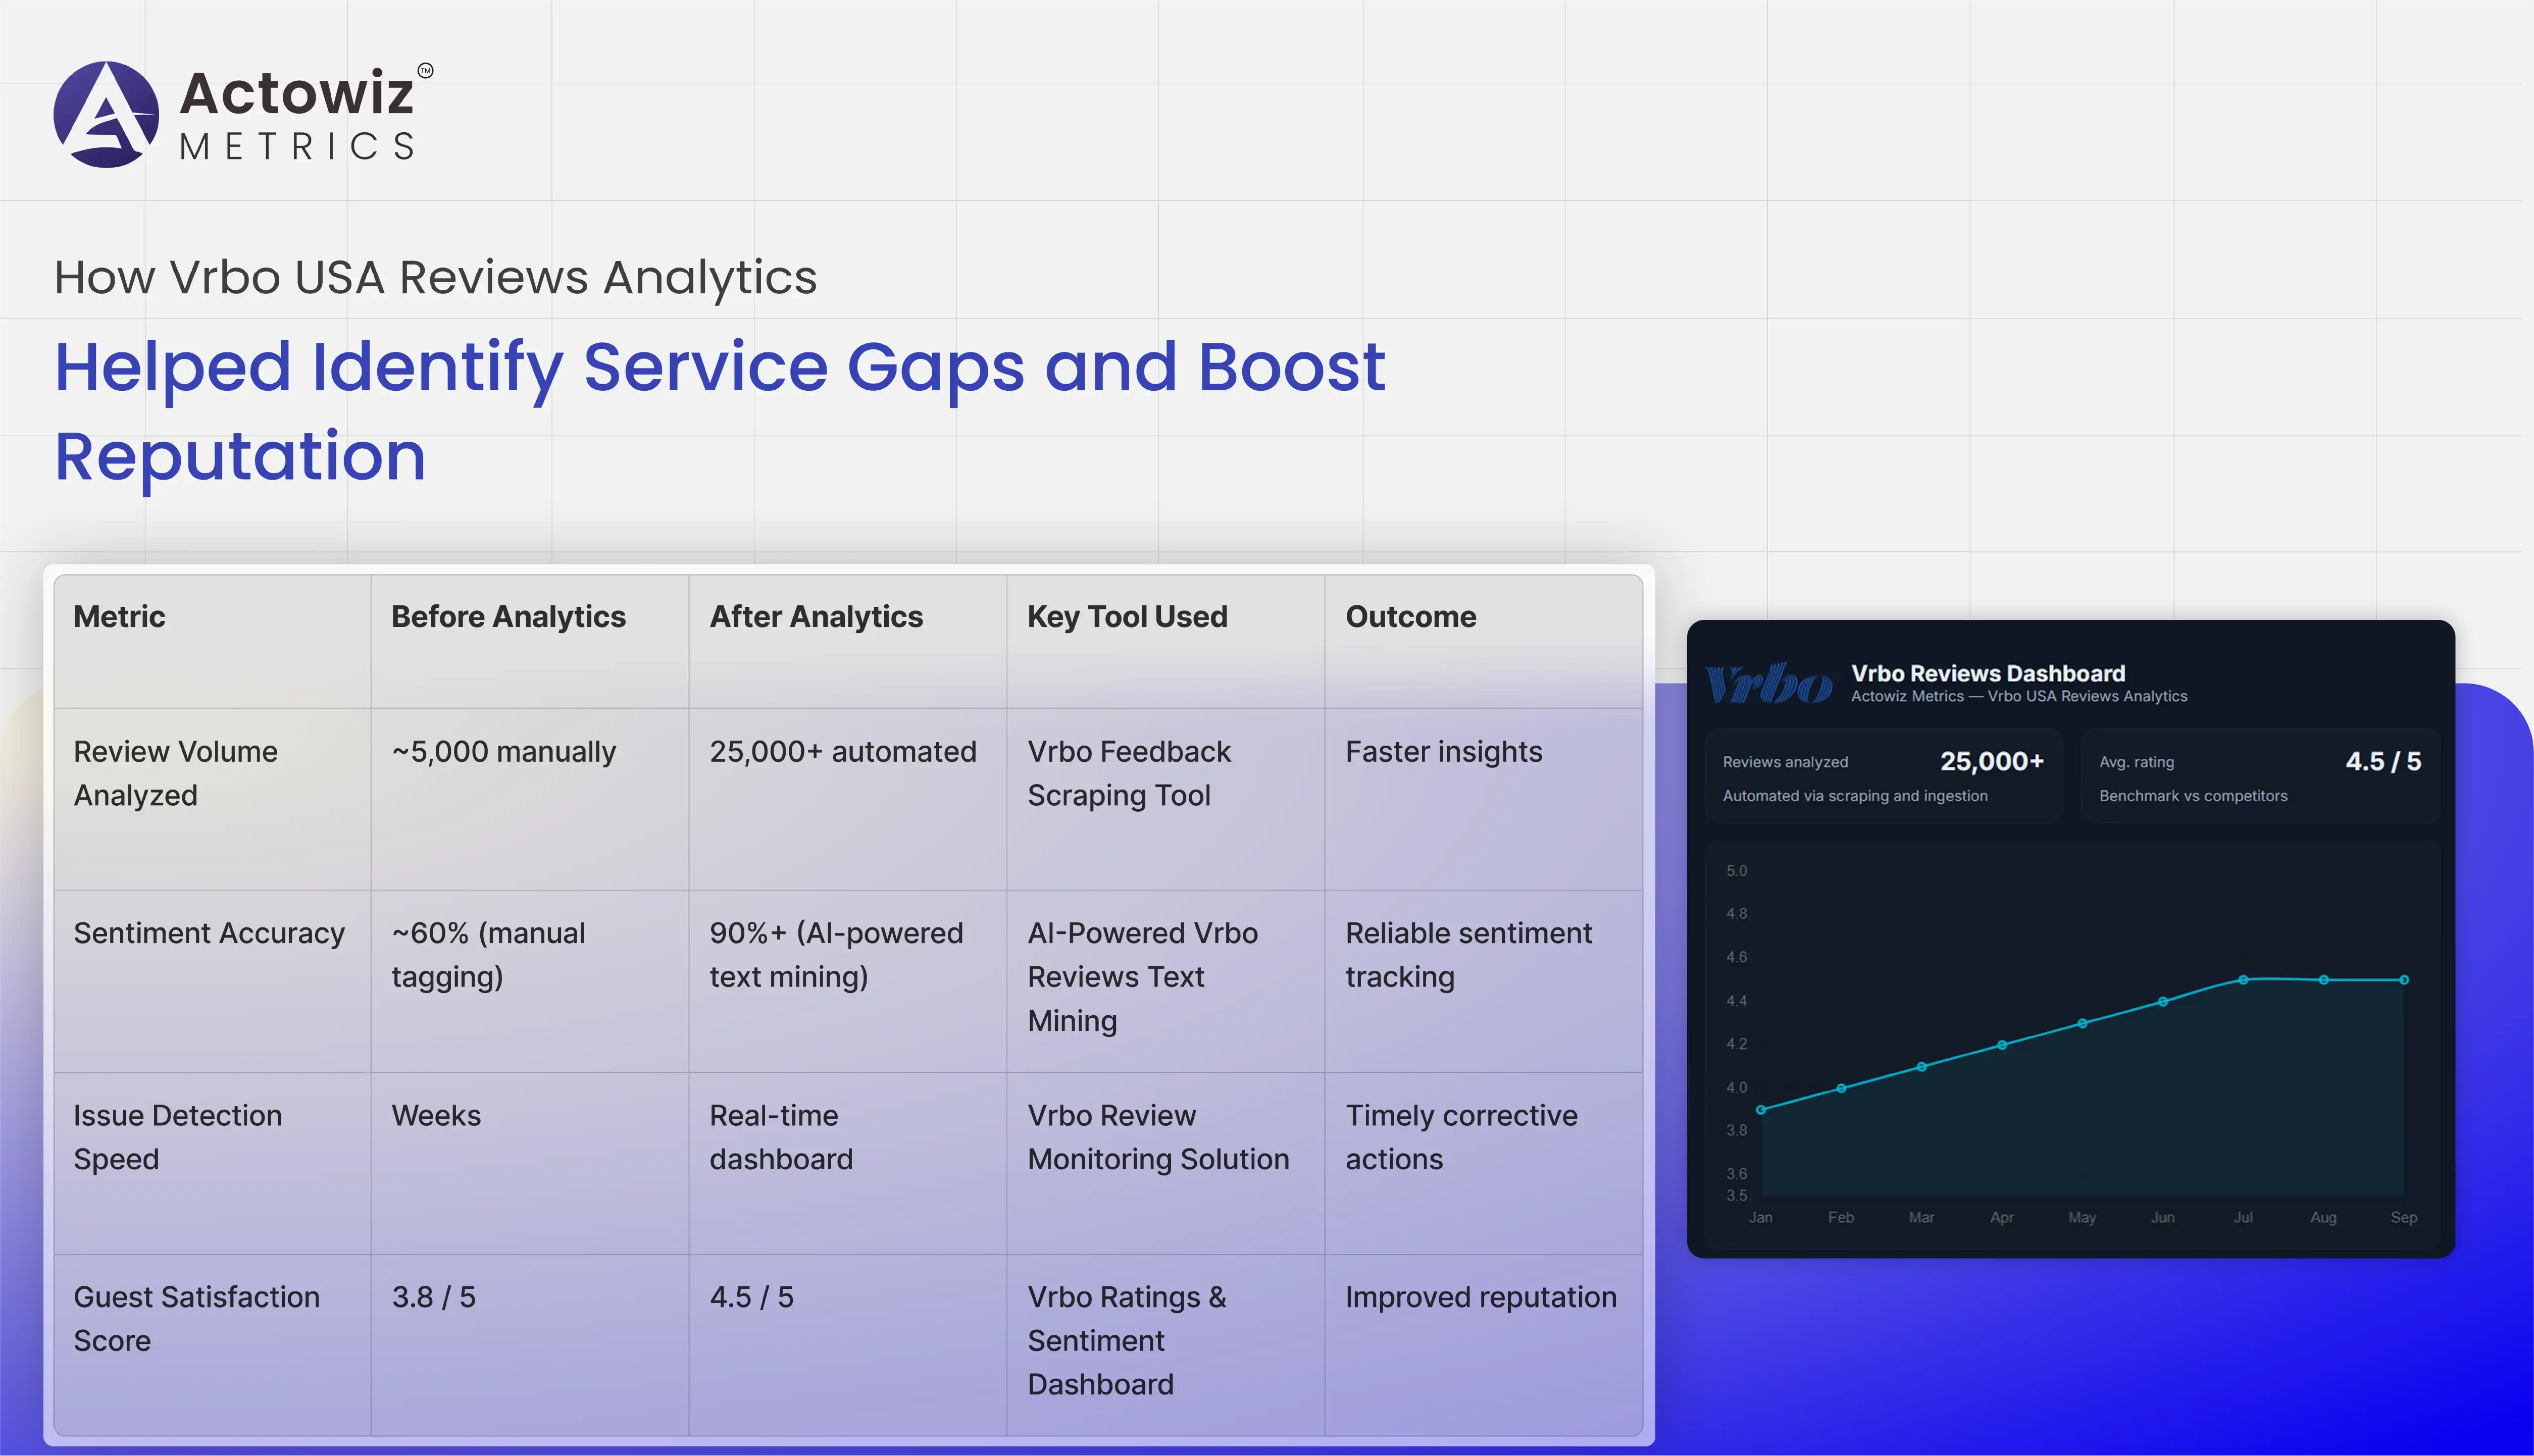Click the After Analytics column header

(816, 617)
